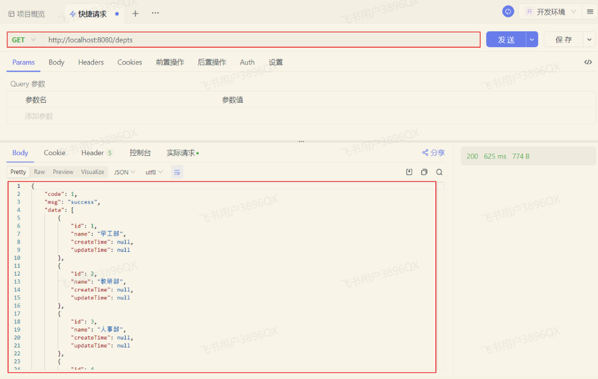
Task: Click the panel divider ellipsis handle
Action: pos(301,142)
